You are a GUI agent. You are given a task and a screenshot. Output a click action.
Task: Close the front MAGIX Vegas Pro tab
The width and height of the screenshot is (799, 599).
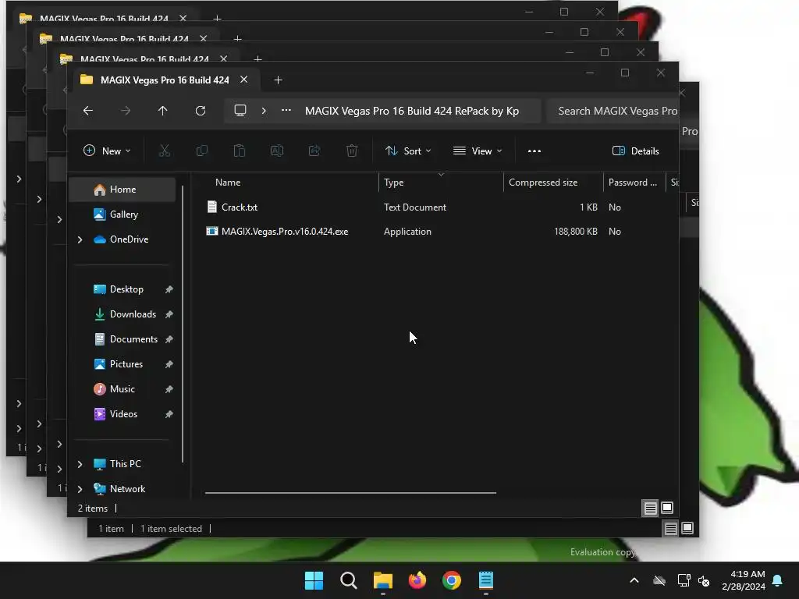243,80
